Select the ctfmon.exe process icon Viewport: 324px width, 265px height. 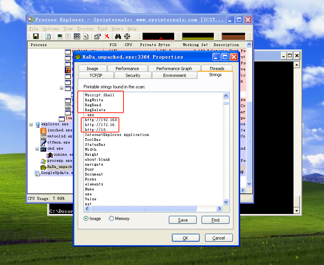pyautogui.click(x=43, y=143)
